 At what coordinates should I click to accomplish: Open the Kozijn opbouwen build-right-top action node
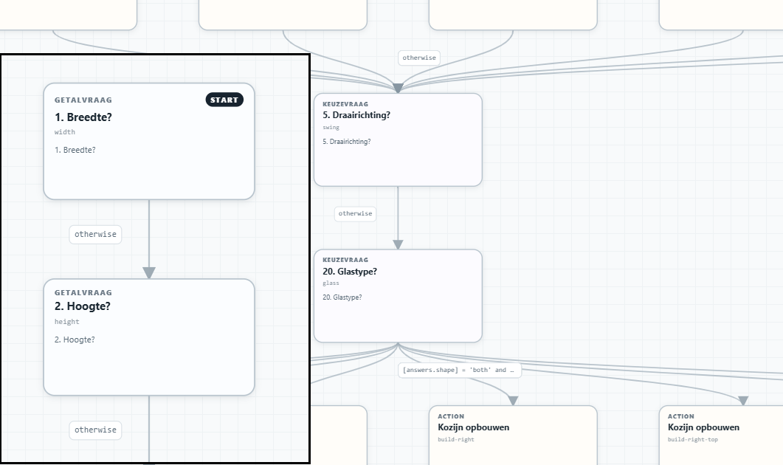click(x=721, y=435)
